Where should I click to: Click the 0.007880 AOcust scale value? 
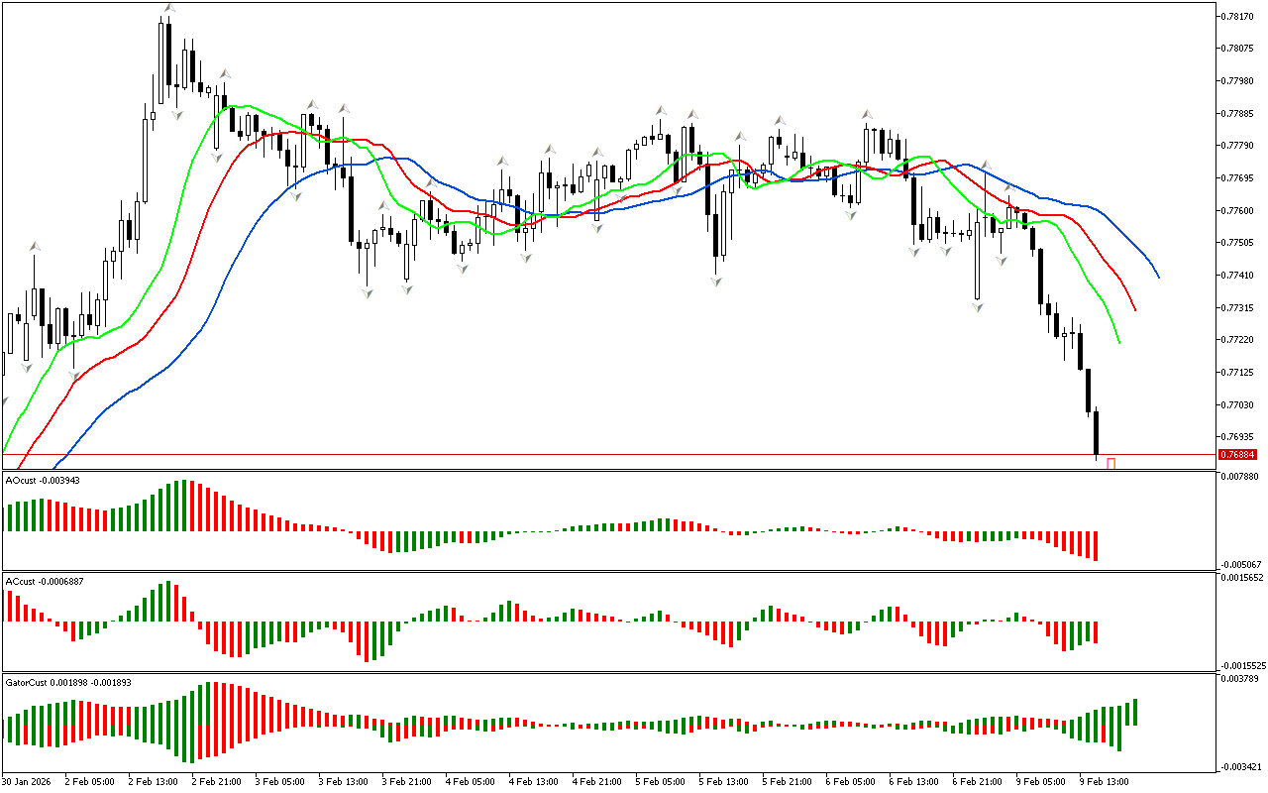click(x=1241, y=476)
